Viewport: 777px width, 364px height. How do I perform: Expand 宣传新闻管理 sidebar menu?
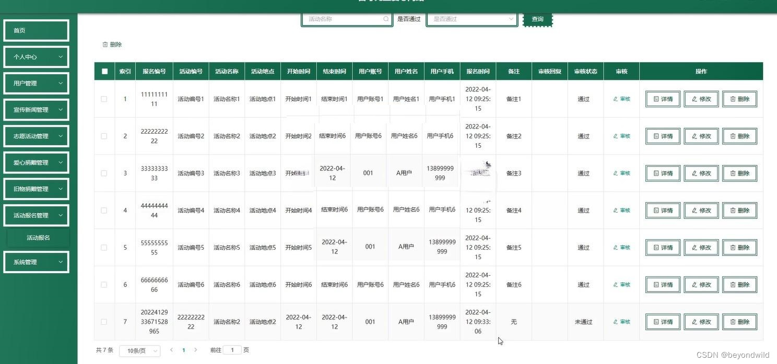36,110
